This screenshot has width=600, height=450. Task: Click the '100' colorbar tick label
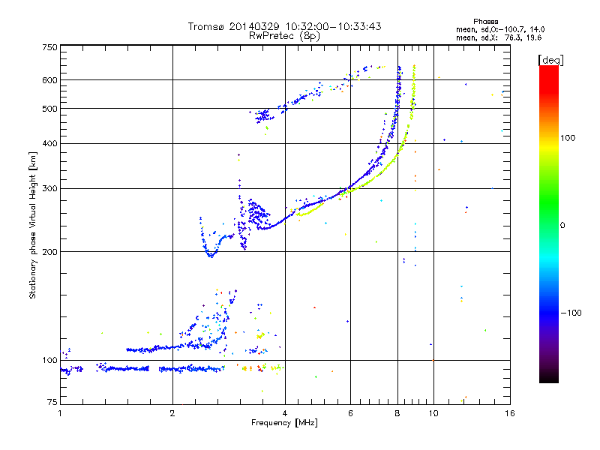[x=568, y=138]
